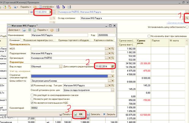Open Действия dropdown menu in dialog
The image size is (189, 123).
pyautogui.click(x=14, y=30)
